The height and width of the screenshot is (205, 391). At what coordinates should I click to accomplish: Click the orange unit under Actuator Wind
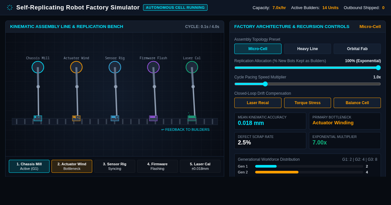click(x=76, y=118)
